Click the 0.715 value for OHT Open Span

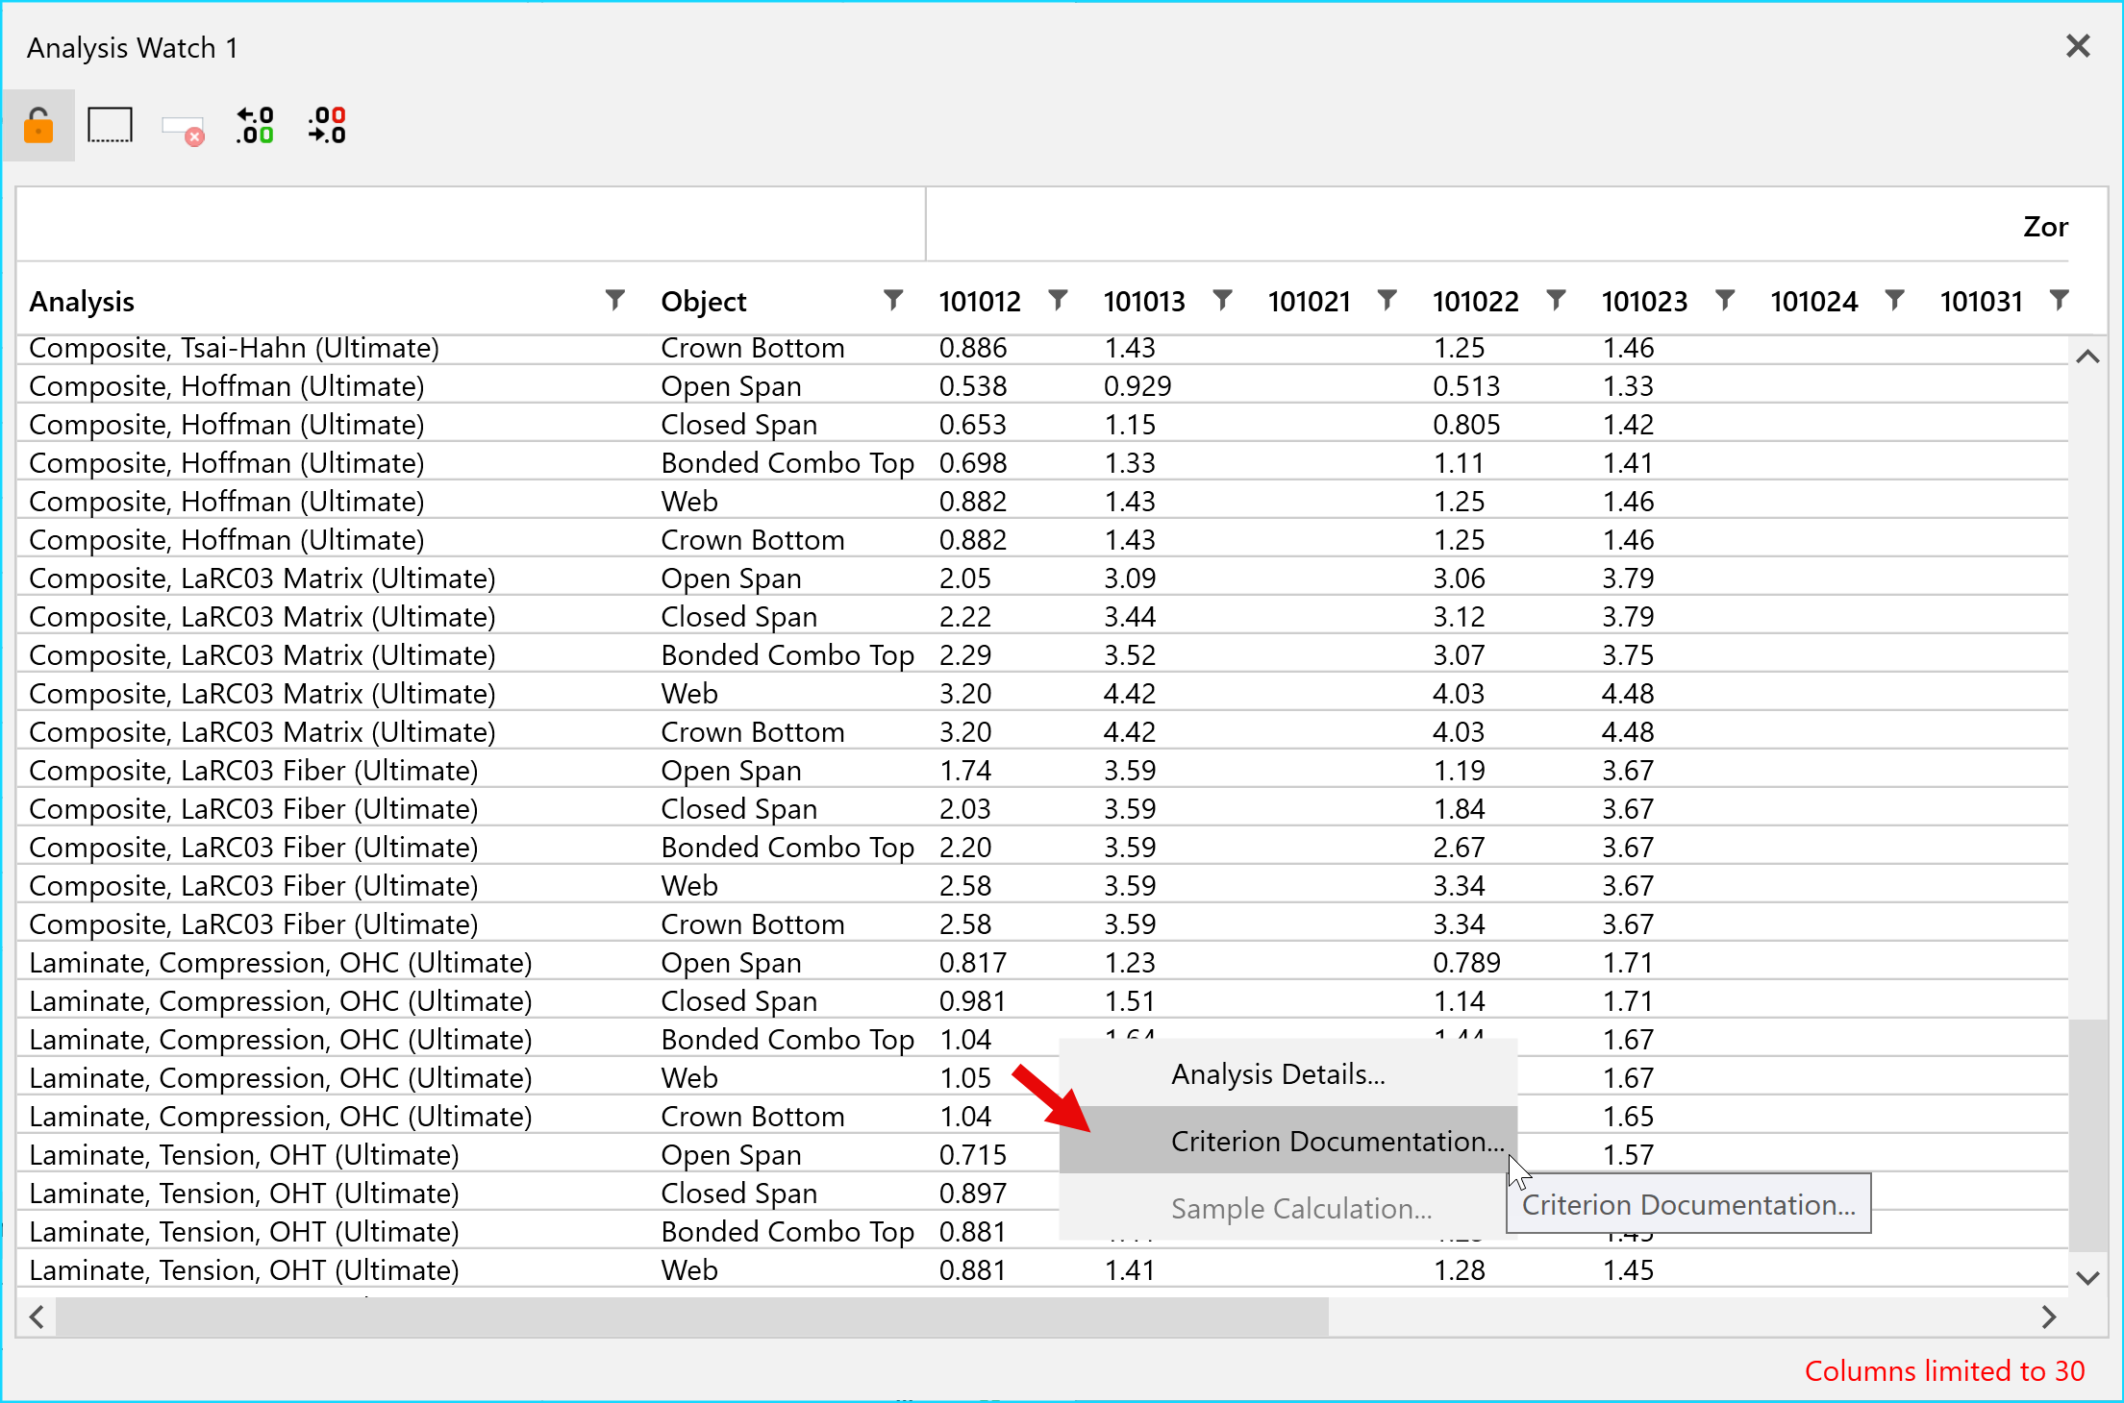(x=972, y=1154)
